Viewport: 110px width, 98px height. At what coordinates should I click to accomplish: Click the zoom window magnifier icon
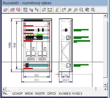point(81,10)
